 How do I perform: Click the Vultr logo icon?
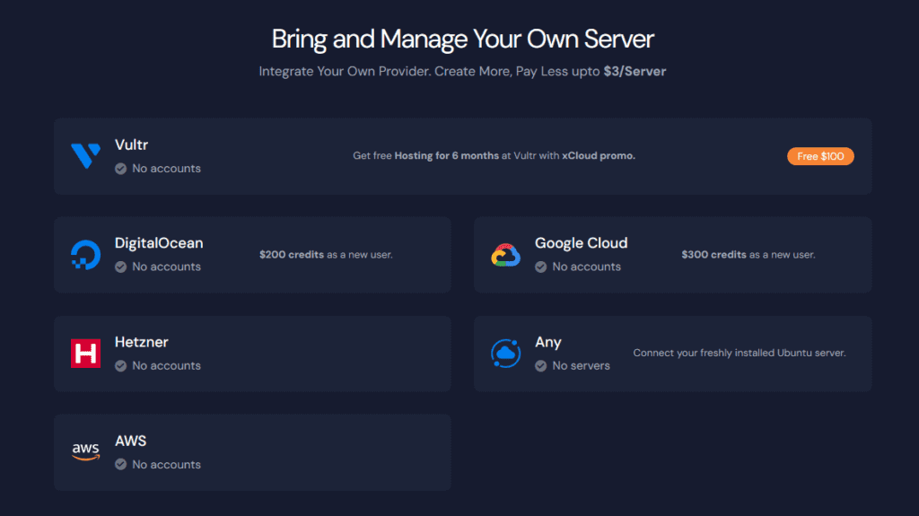(85, 156)
